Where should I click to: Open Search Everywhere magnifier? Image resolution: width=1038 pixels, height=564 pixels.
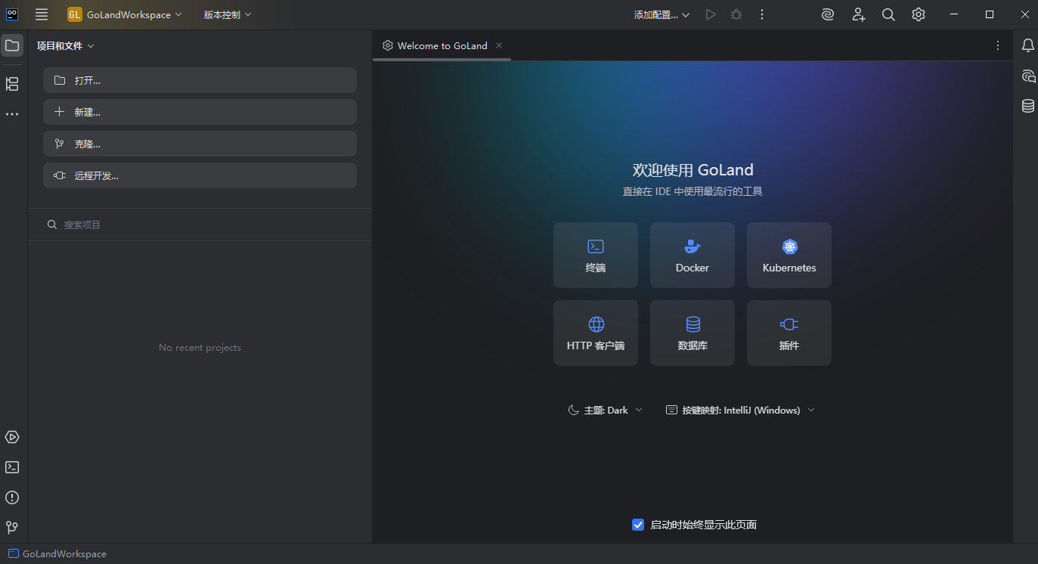[x=888, y=14]
